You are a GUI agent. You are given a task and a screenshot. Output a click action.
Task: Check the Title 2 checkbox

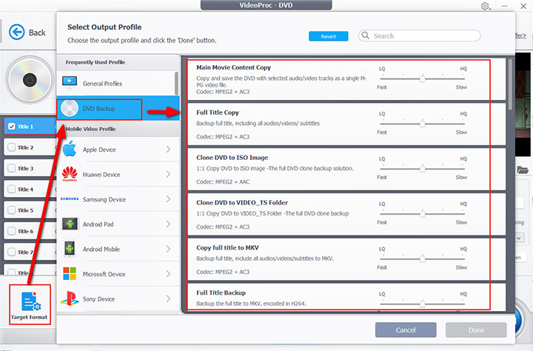tap(12, 147)
